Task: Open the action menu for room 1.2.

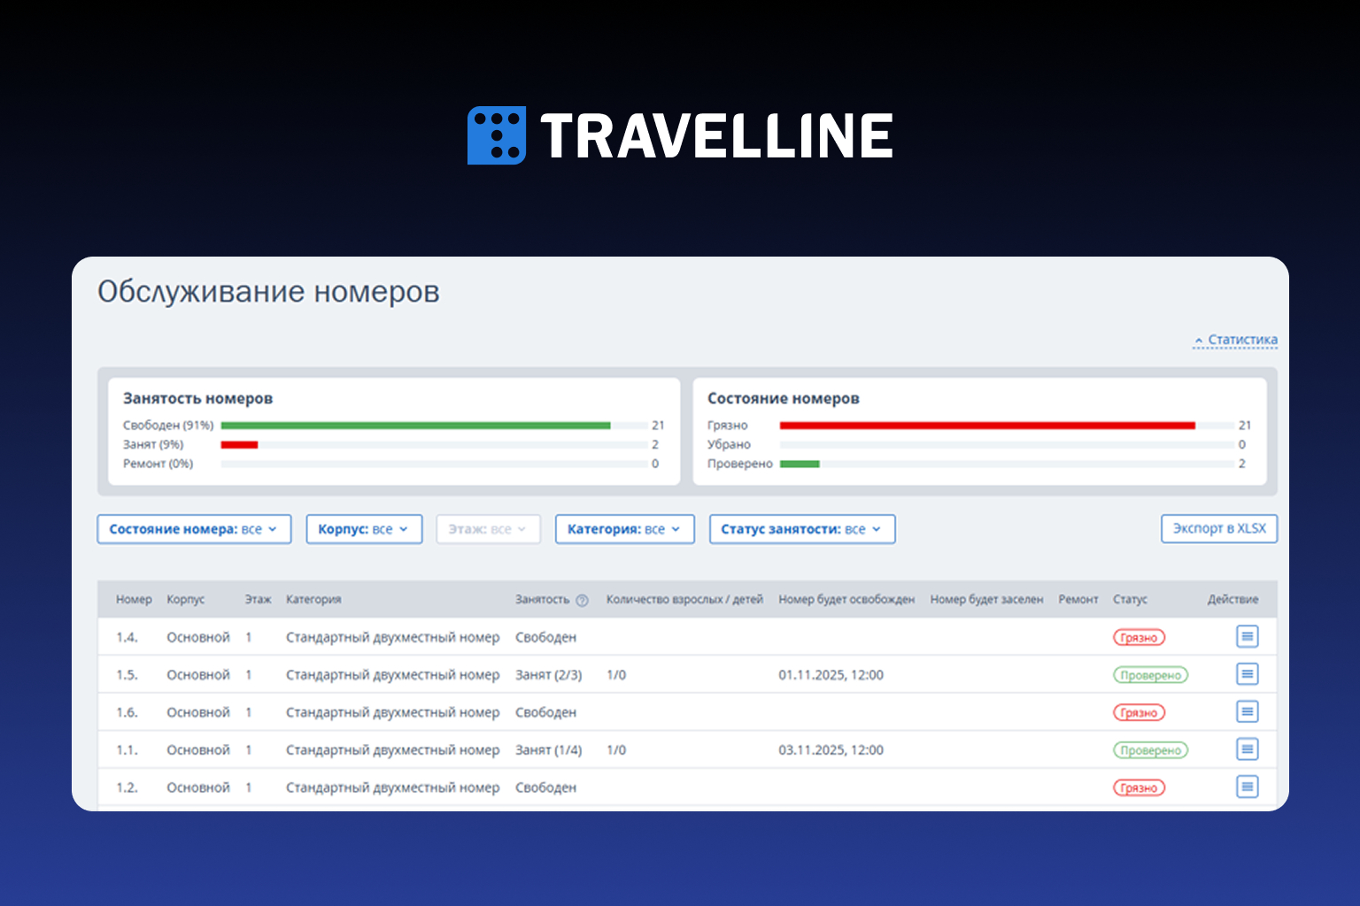Action: point(1247,787)
